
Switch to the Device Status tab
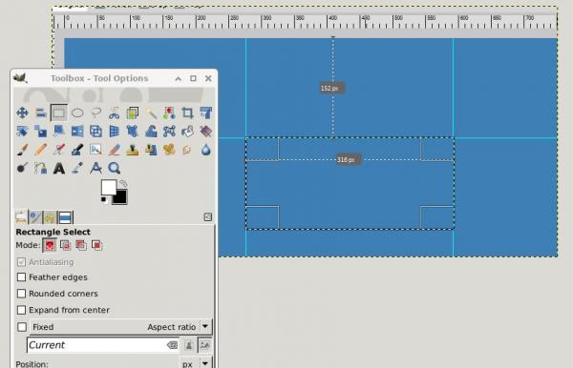[35, 217]
